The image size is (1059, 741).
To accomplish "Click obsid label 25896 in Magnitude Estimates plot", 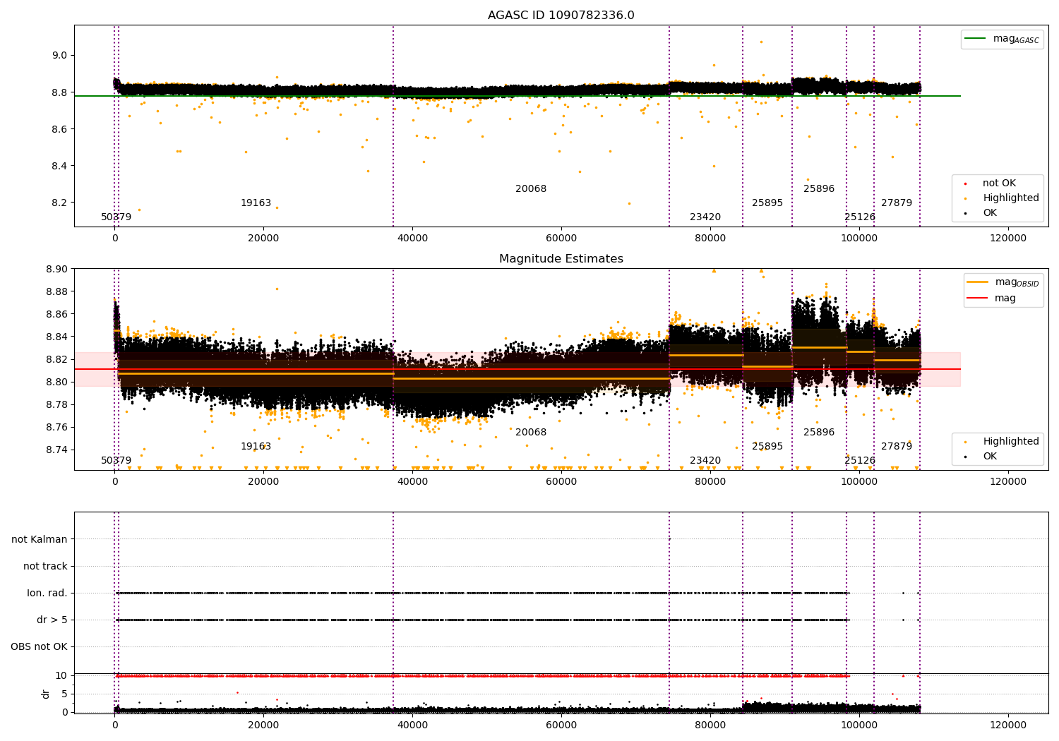I will pos(819,432).
